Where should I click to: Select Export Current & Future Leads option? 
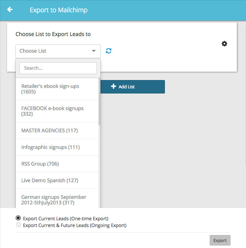pos(19,225)
